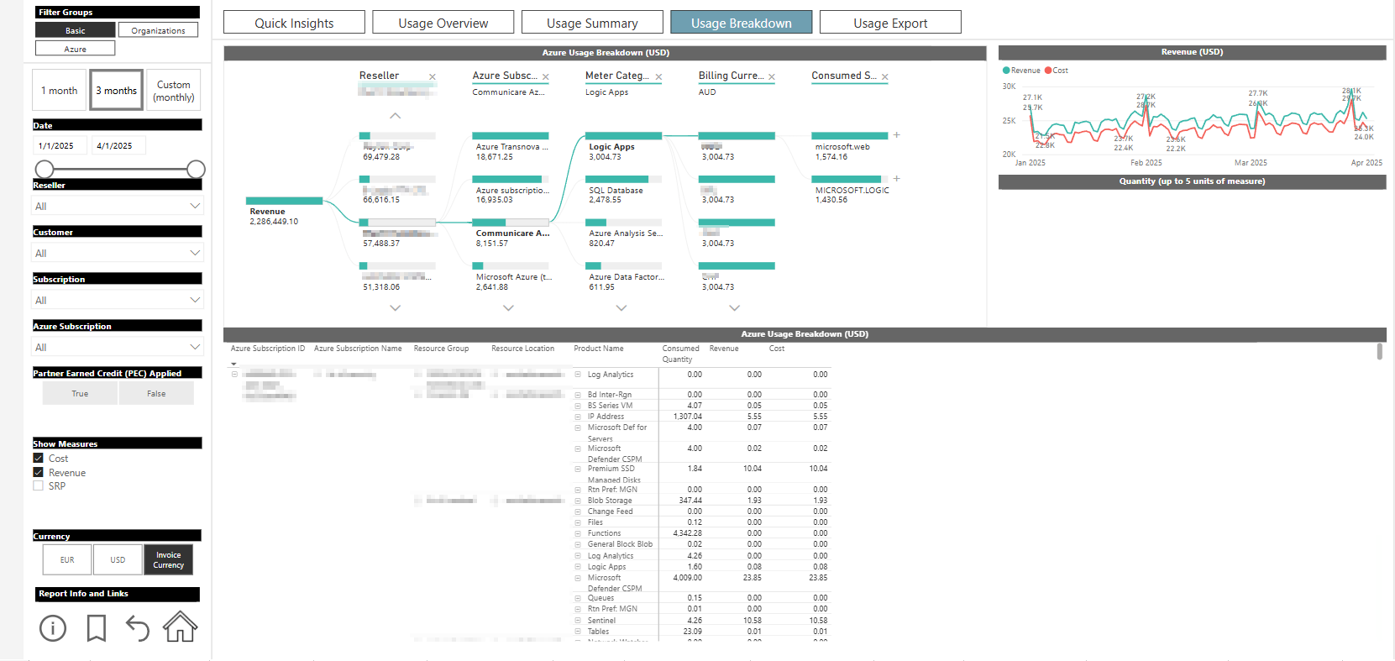Image resolution: width=1395 pixels, height=661 pixels.
Task: Open the Customer filter dropdown
Action: tap(118, 253)
